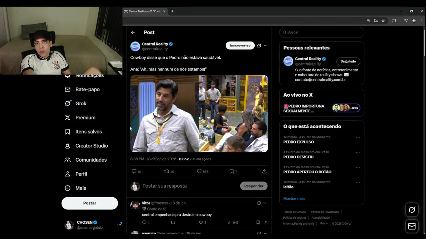The image size is (426, 239).
Task: Open floating messages envelope button
Action: [x=412, y=226]
